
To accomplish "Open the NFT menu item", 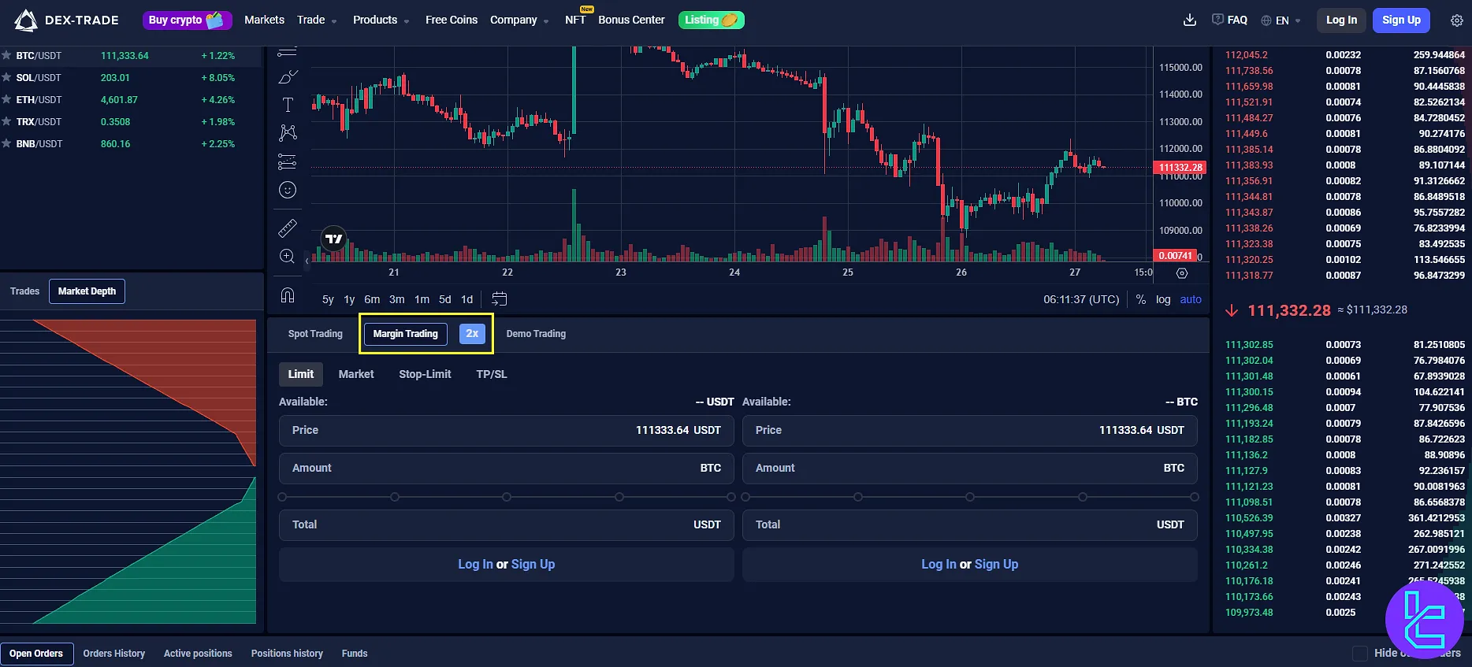I will coord(575,20).
